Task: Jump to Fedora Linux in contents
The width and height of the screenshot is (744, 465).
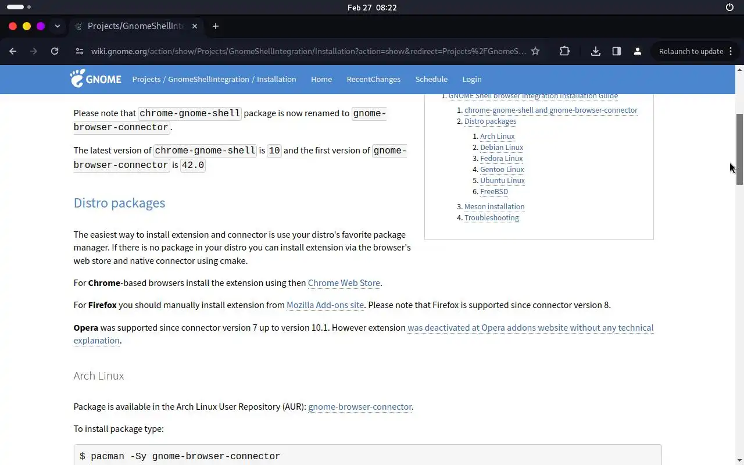Action: tap(501, 159)
